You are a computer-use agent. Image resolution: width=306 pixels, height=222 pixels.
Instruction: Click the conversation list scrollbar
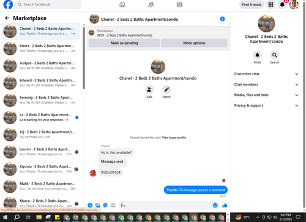(84, 58)
